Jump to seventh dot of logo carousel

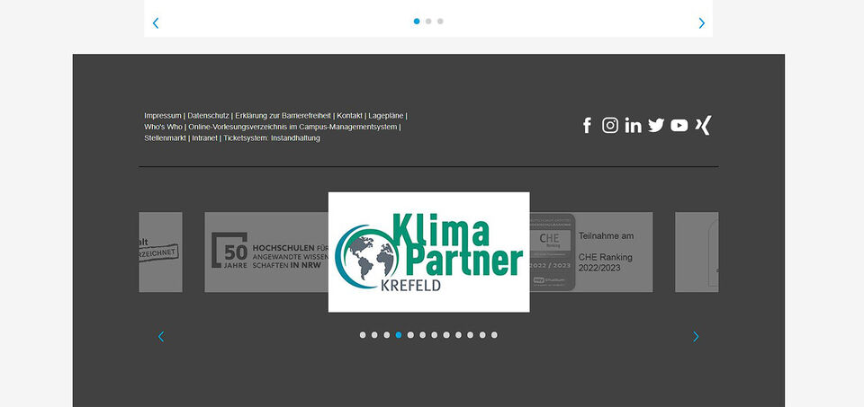435,335
